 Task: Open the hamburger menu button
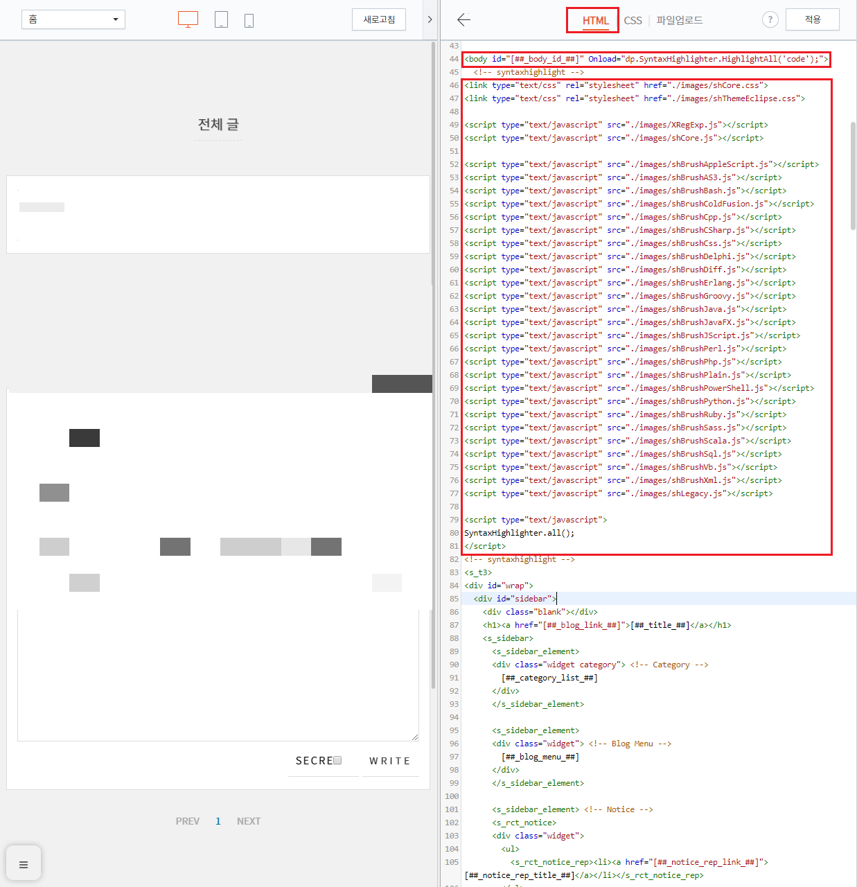(24, 864)
